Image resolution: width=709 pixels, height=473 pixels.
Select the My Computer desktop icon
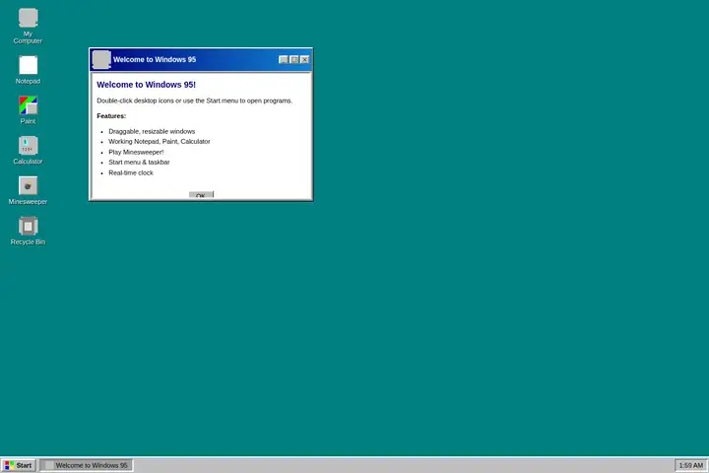click(28, 26)
